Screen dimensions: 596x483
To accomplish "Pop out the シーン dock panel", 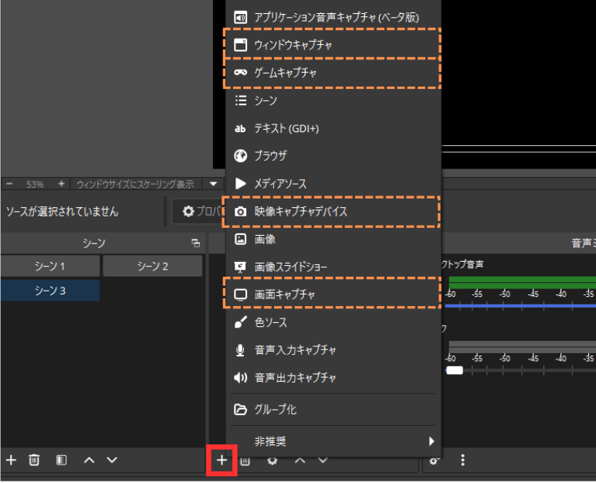I will point(195,243).
